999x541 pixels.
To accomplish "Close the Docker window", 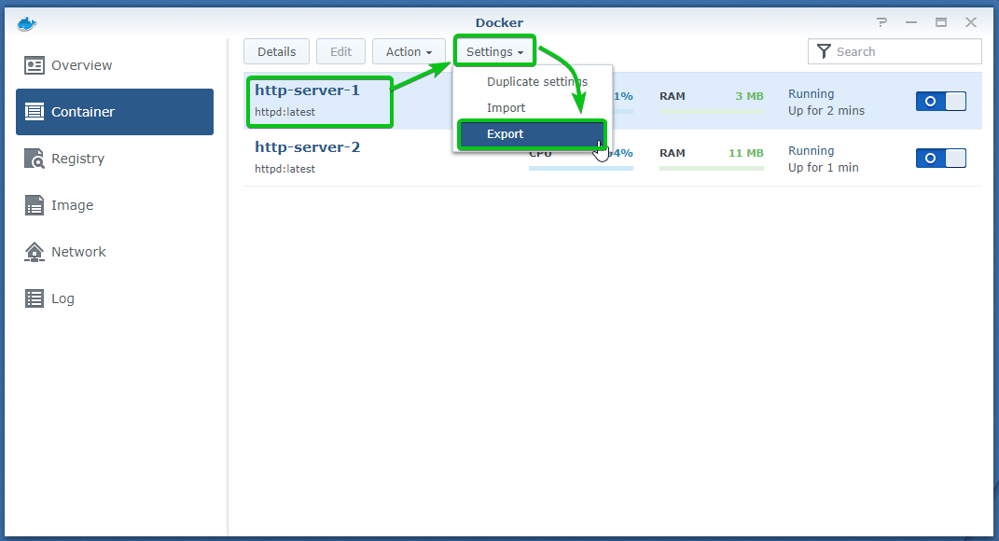I will click(x=971, y=22).
